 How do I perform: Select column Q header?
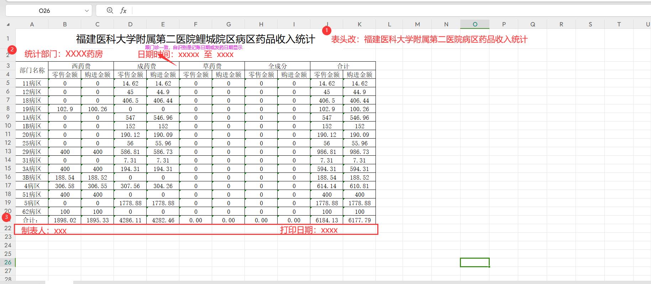click(532, 24)
